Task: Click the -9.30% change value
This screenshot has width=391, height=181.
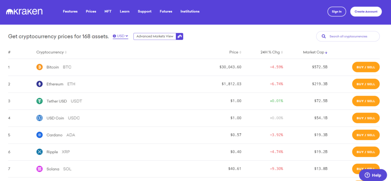Action: click(276, 169)
